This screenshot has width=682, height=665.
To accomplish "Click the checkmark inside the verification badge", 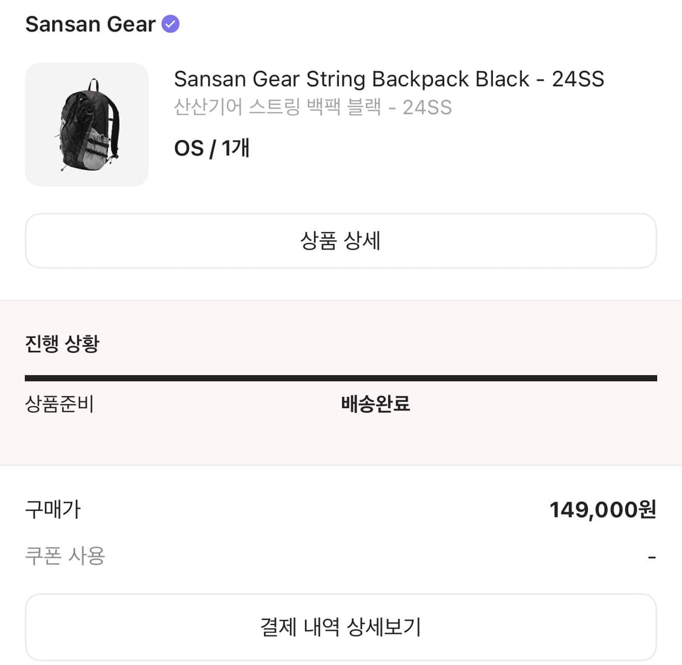I will click(x=170, y=23).
